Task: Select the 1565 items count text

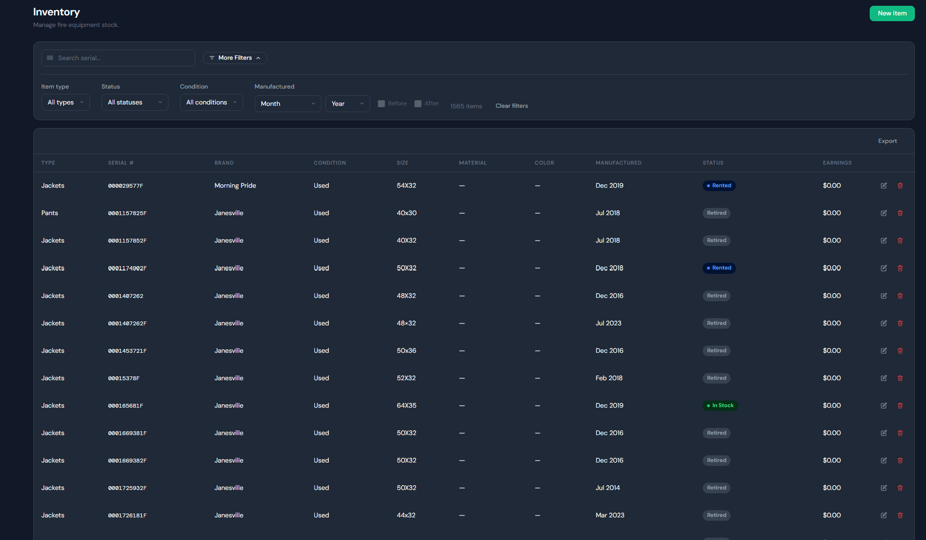Action: coord(466,106)
